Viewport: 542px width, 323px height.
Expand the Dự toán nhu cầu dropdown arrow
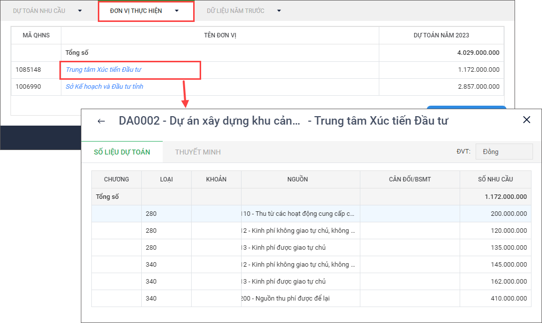(x=80, y=10)
